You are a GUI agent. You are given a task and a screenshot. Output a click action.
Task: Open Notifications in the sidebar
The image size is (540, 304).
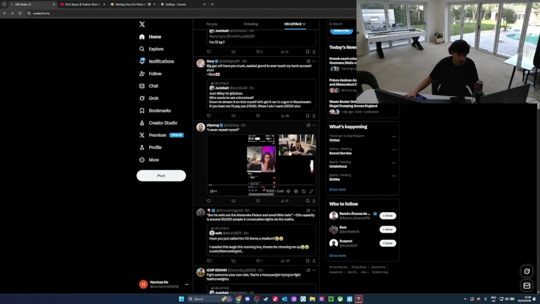tap(157, 61)
